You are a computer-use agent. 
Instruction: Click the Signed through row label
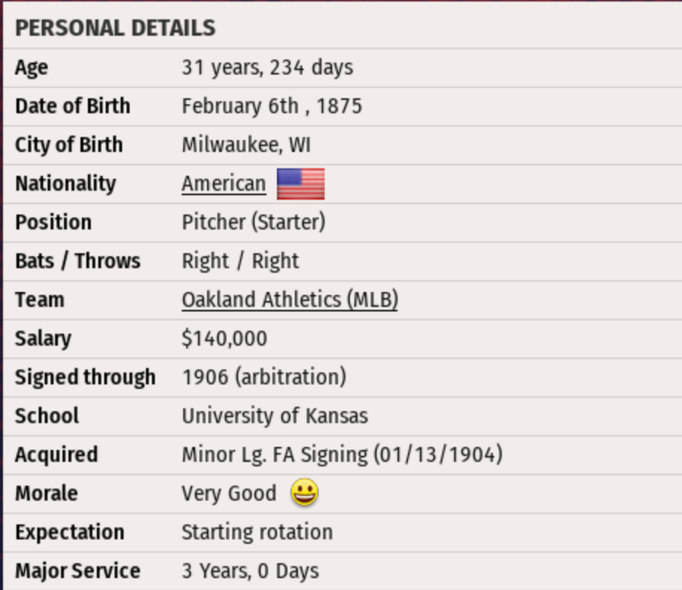[85, 377]
